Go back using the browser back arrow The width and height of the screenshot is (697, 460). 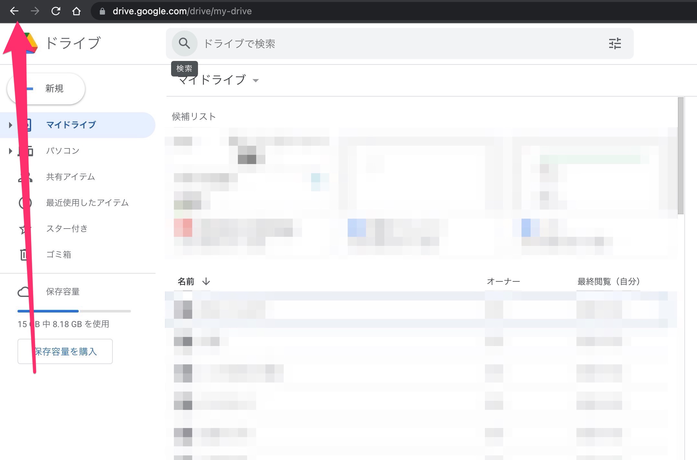tap(14, 11)
